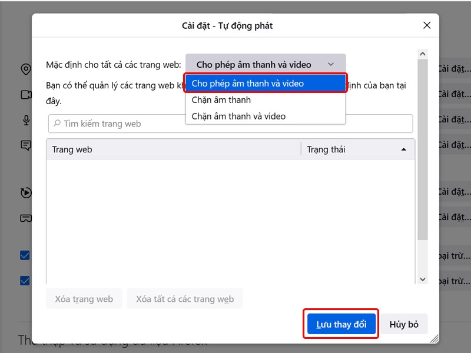The image size is (471, 353).
Task: Cancel the dialog via "Hủy bỏ"
Action: 404,324
